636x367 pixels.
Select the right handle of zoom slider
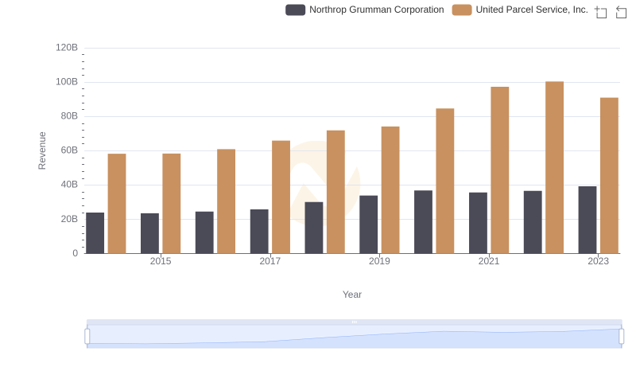(x=622, y=337)
